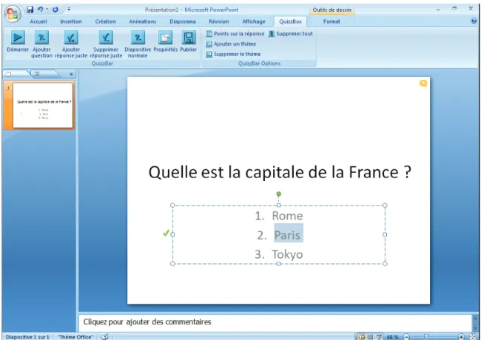Click Ajouter question icon
This screenshot has height=340, width=481.
(41, 38)
